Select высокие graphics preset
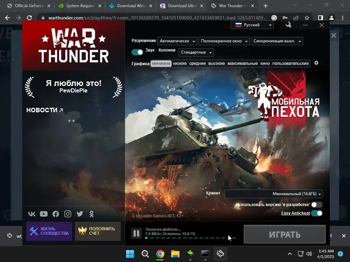This screenshot has height=262, width=350. coord(216,63)
